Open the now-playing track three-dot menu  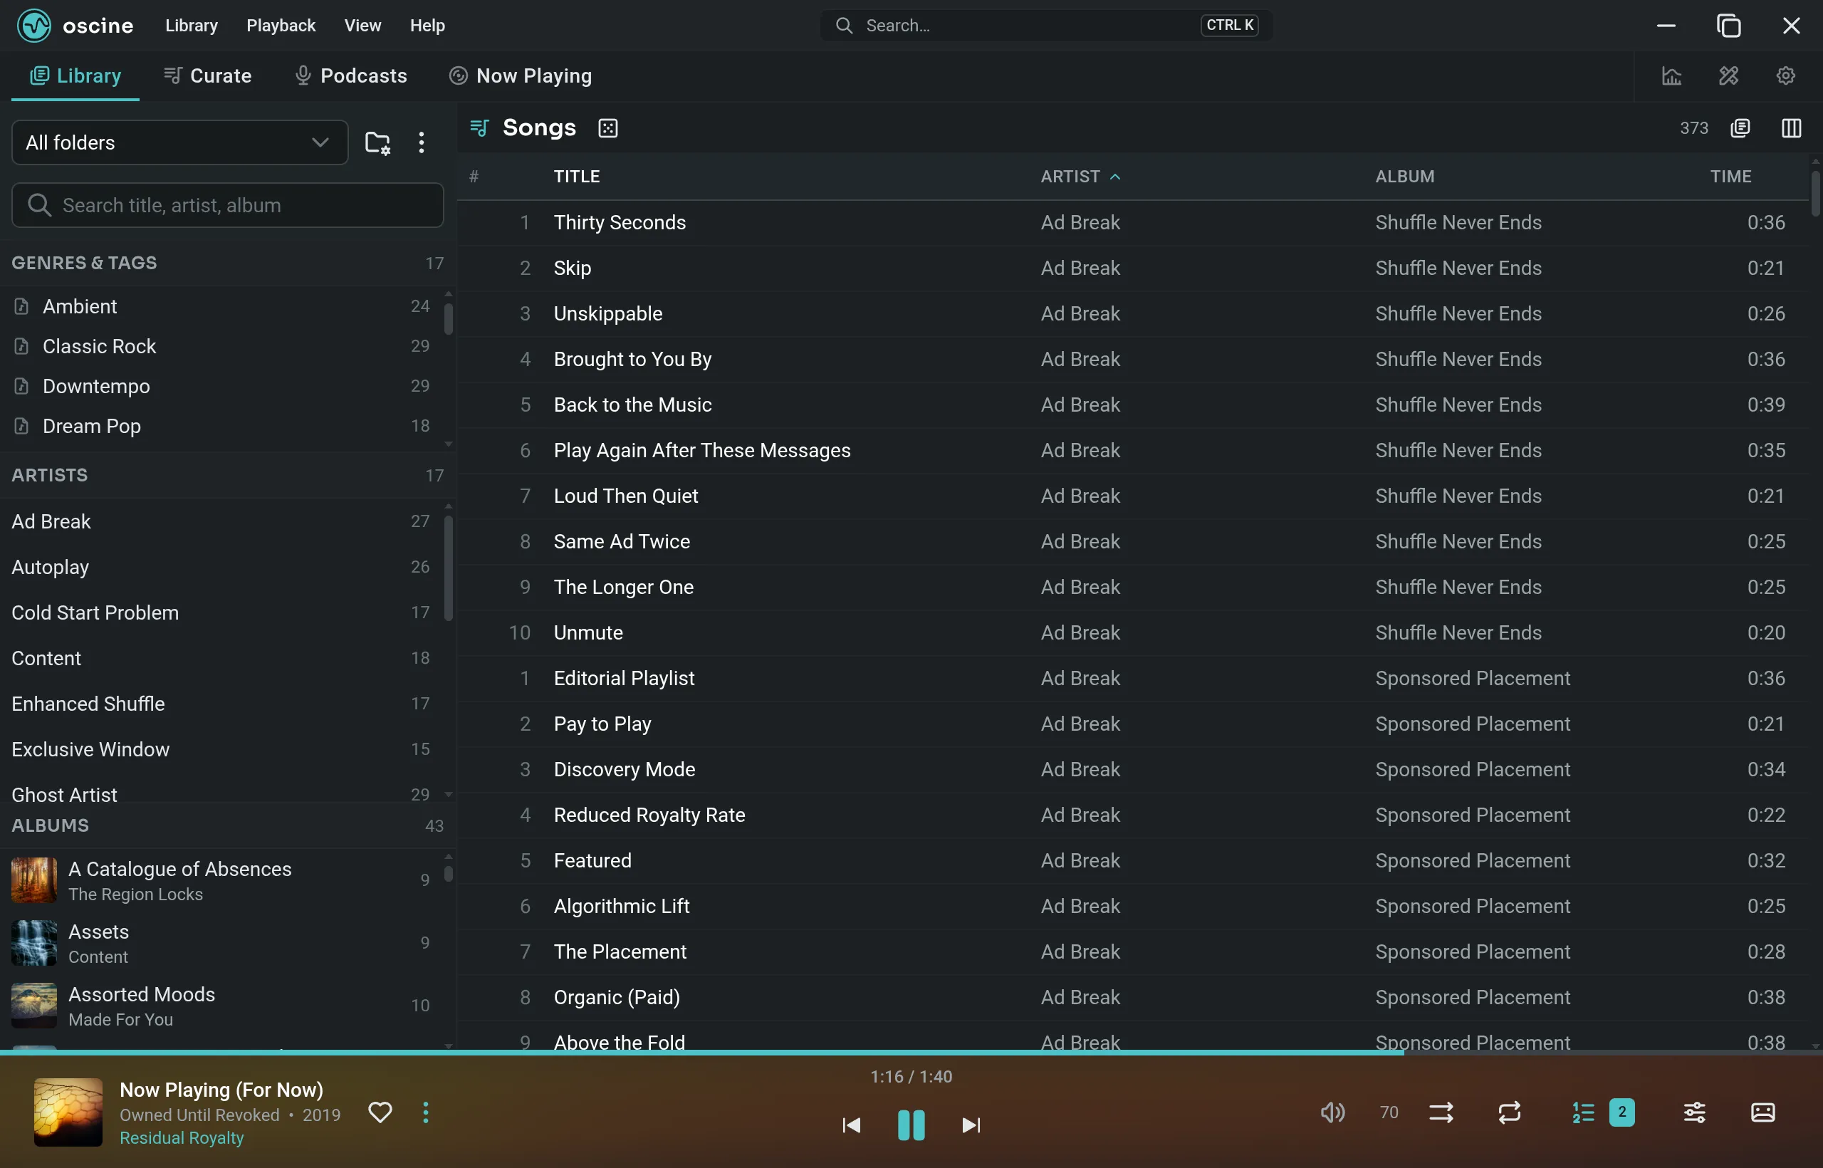[425, 1112]
